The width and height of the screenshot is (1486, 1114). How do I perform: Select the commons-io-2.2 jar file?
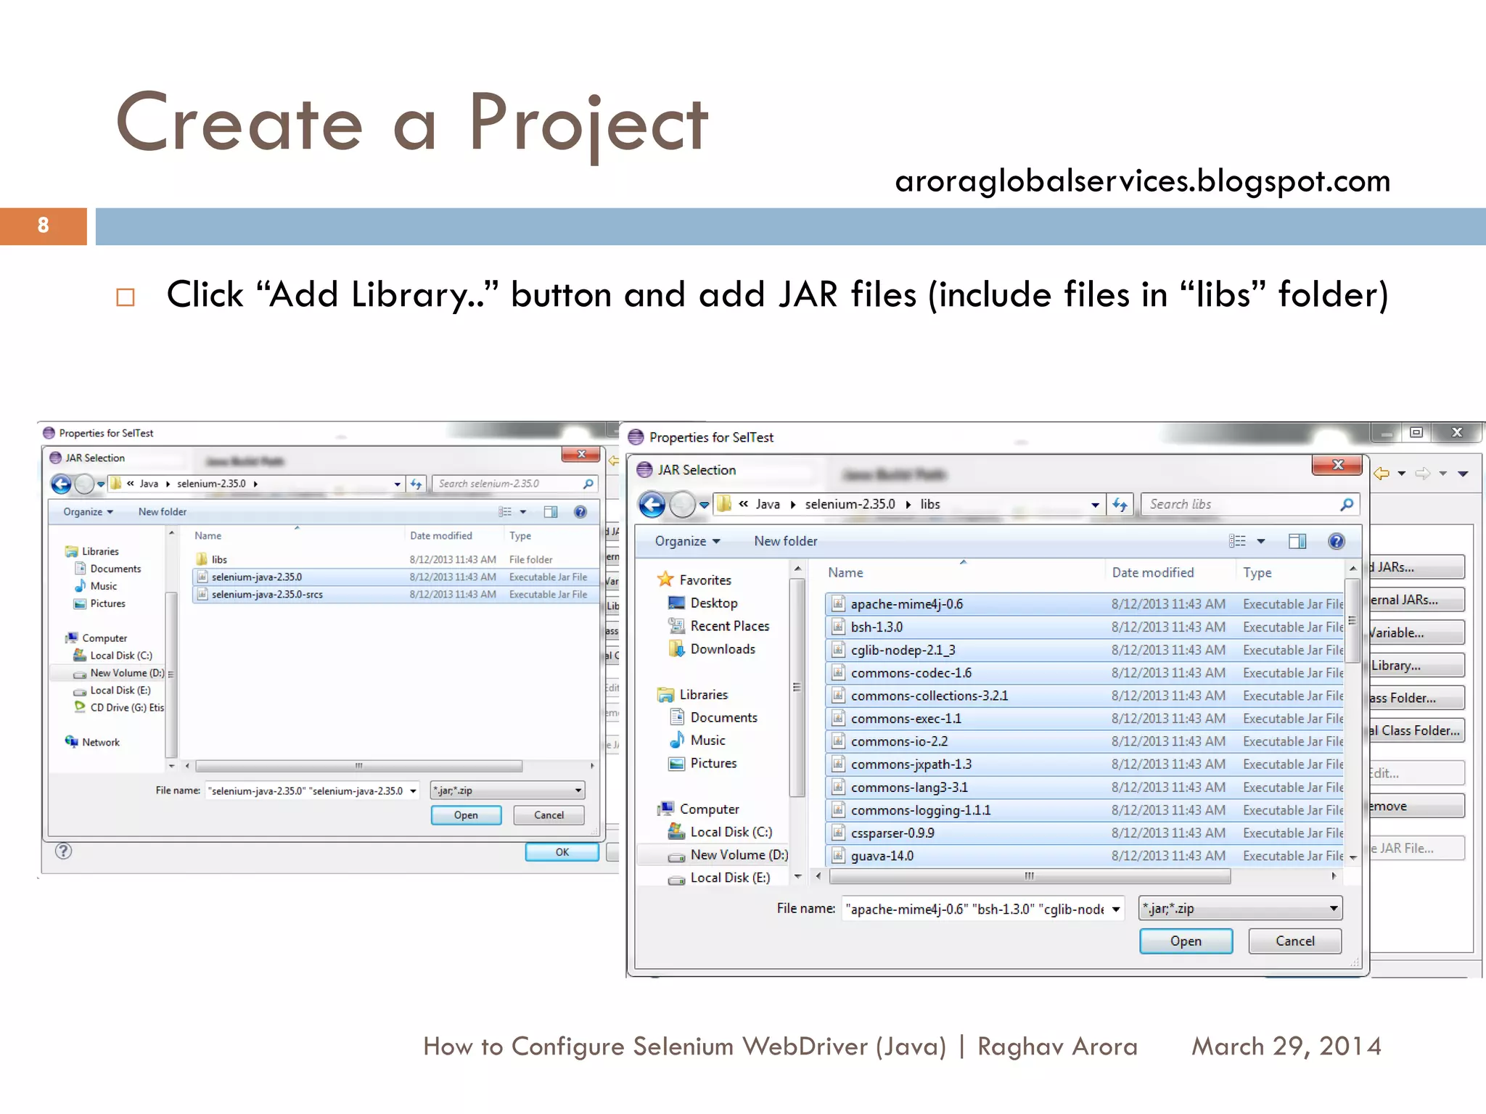click(1085, 741)
